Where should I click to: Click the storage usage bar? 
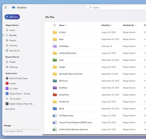(x=21, y=129)
